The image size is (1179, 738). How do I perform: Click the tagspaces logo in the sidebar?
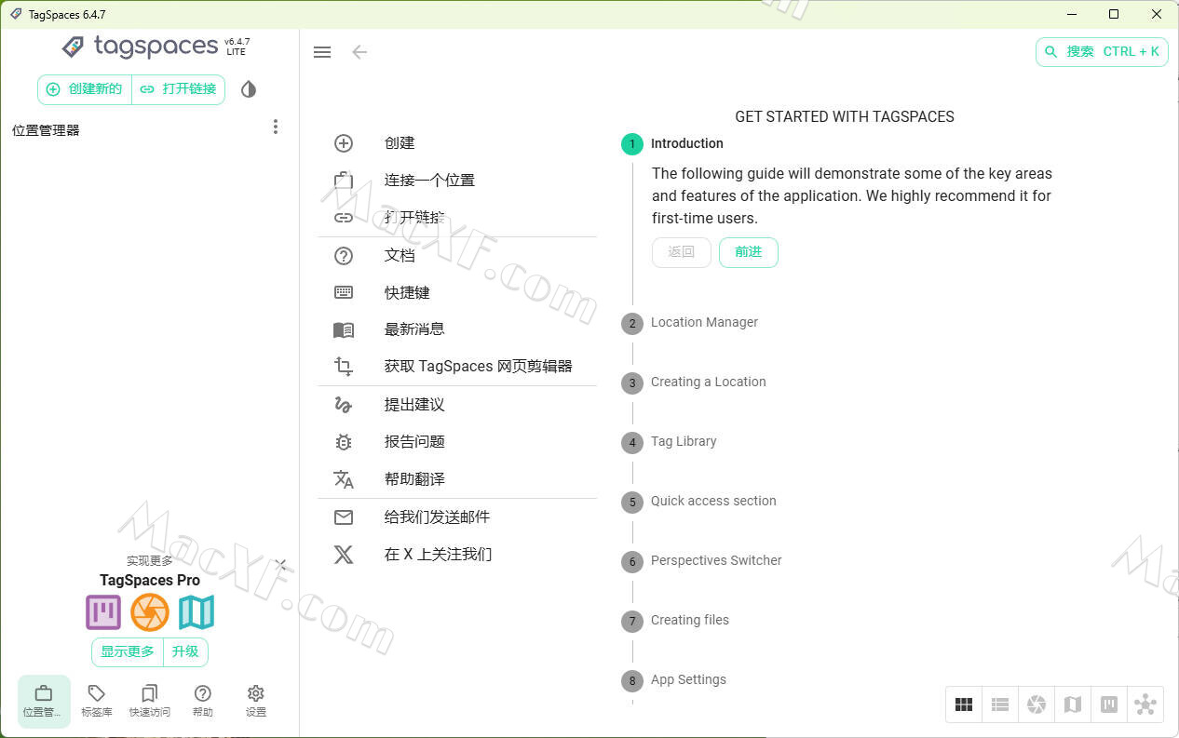pos(139,46)
